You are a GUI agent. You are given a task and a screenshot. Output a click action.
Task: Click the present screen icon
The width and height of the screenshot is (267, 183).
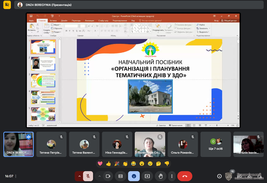coord(147,176)
